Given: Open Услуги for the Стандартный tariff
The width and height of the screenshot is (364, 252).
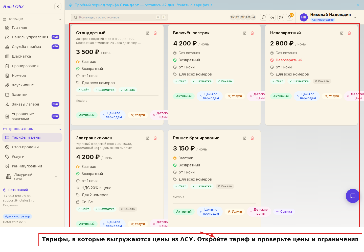Looking at the screenshot, I should pos(138,115).
